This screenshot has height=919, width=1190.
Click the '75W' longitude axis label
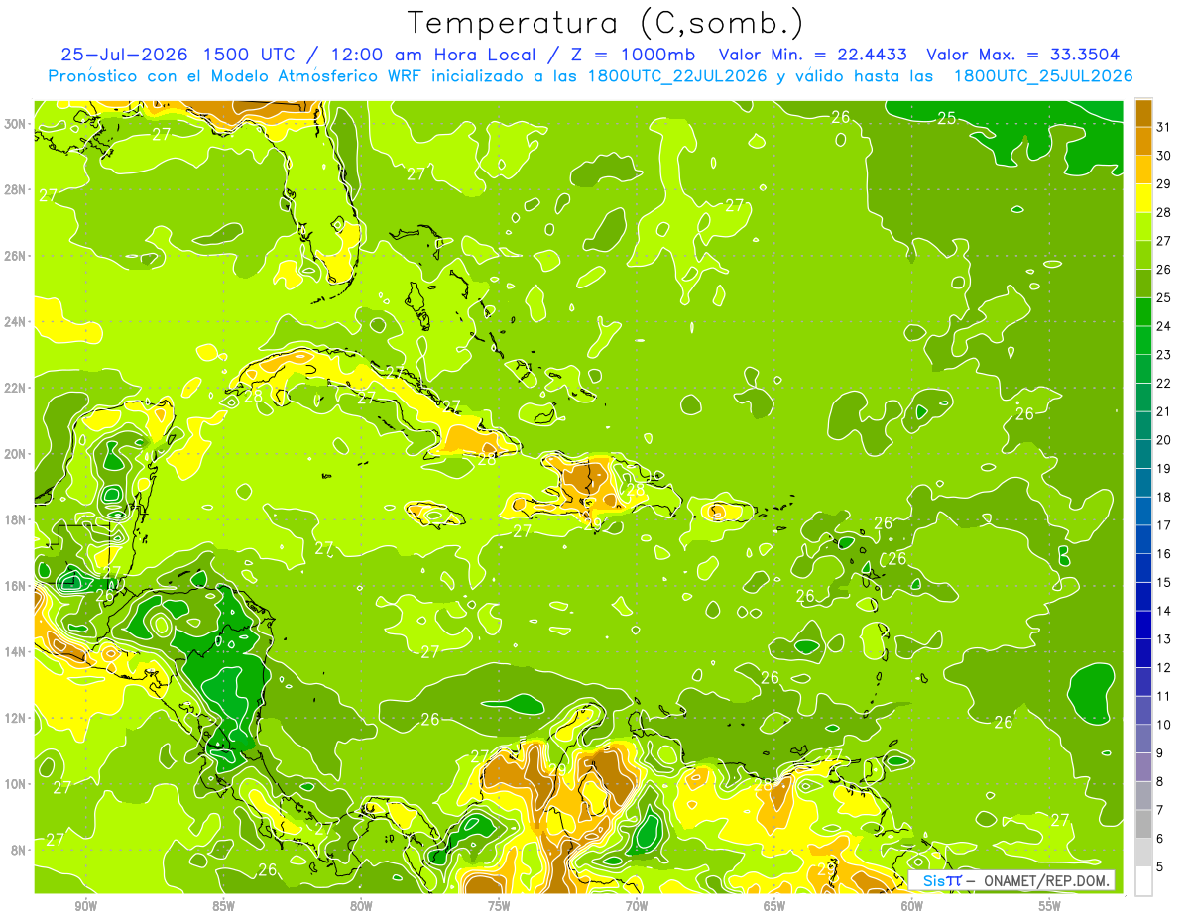pos(499,906)
